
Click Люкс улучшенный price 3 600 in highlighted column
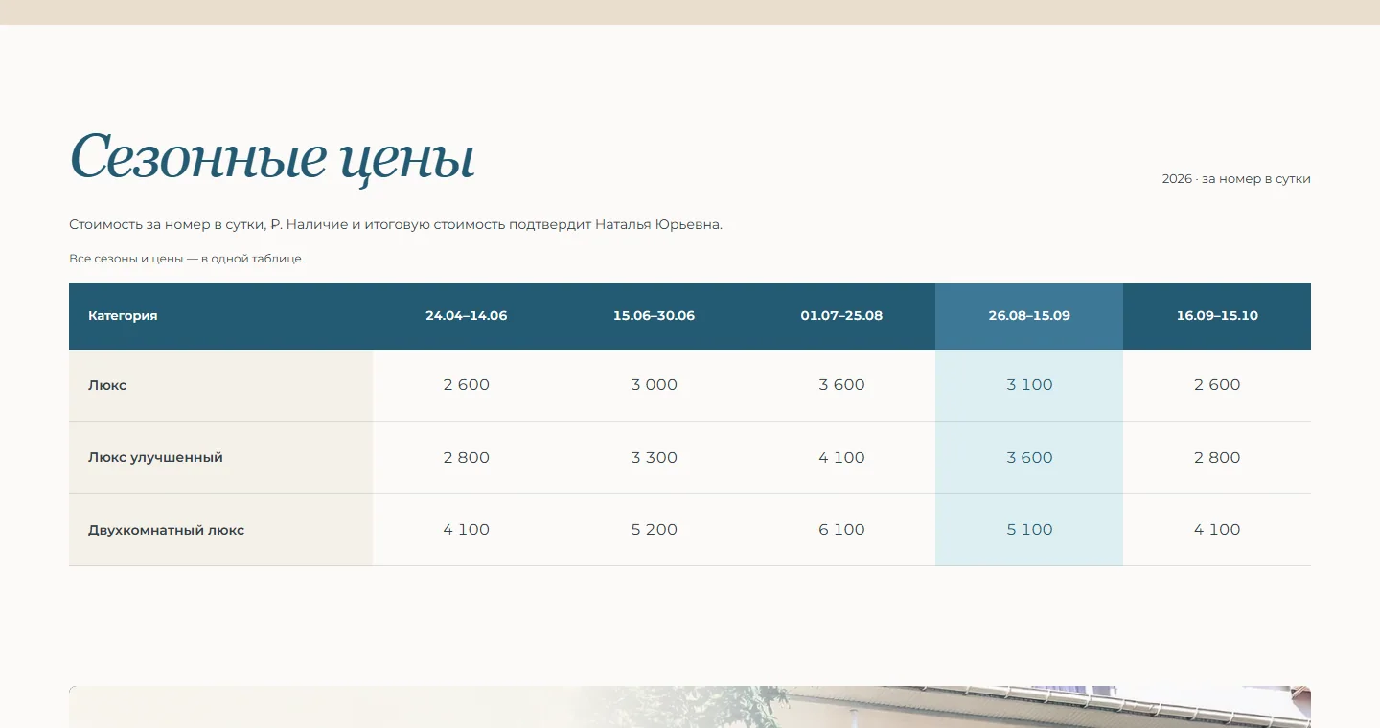pos(1029,458)
